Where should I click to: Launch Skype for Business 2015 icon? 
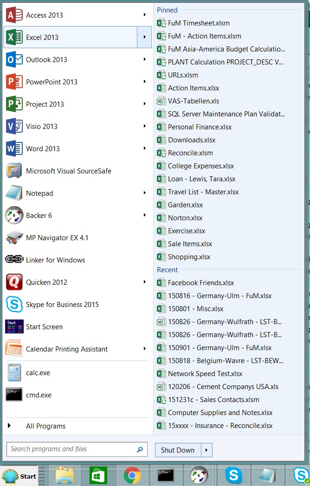click(x=14, y=304)
